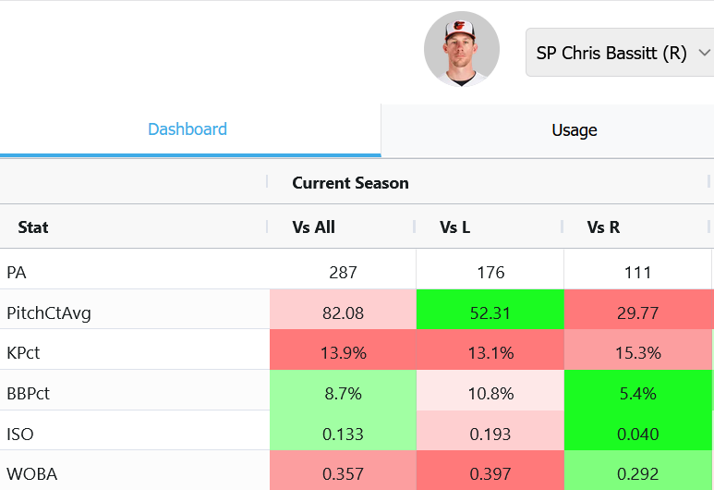Click Chris Bassitt's player headshot
The width and height of the screenshot is (714, 490).
coord(461,49)
